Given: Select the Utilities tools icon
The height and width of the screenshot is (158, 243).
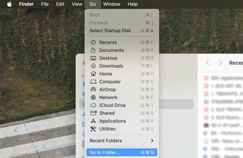Looking at the screenshot, I should (x=93, y=129).
